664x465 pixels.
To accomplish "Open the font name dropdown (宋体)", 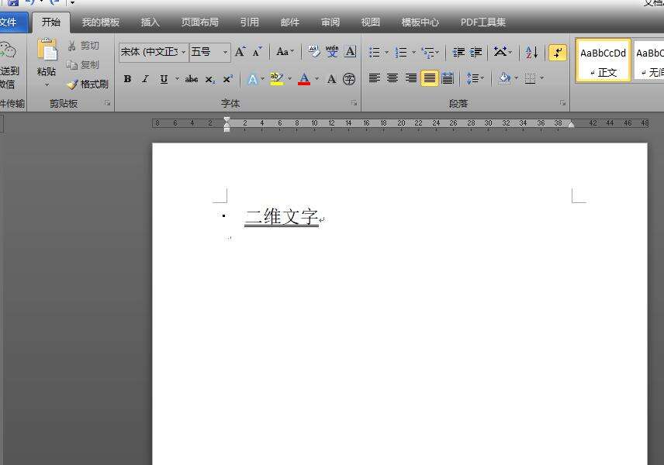I will tap(183, 52).
